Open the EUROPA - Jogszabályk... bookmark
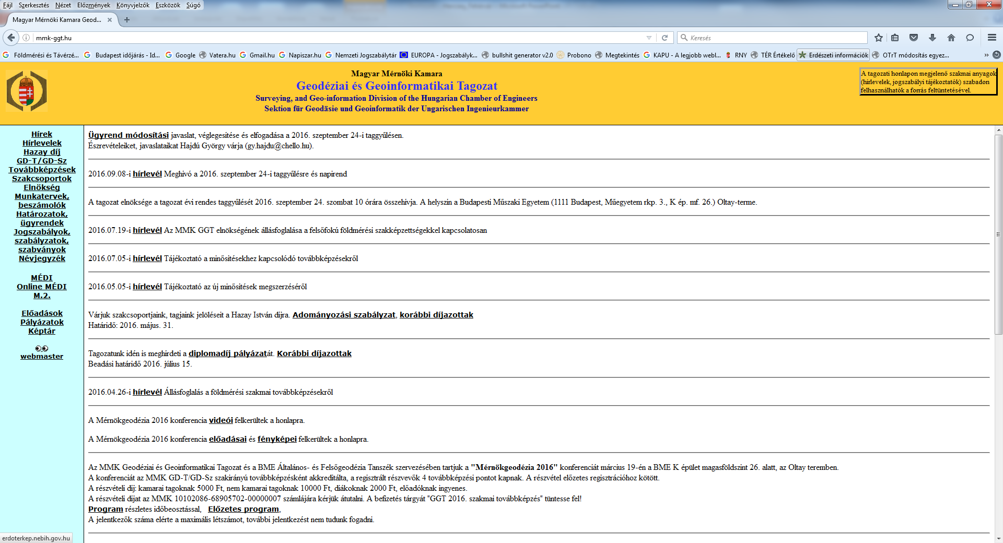 click(x=439, y=55)
